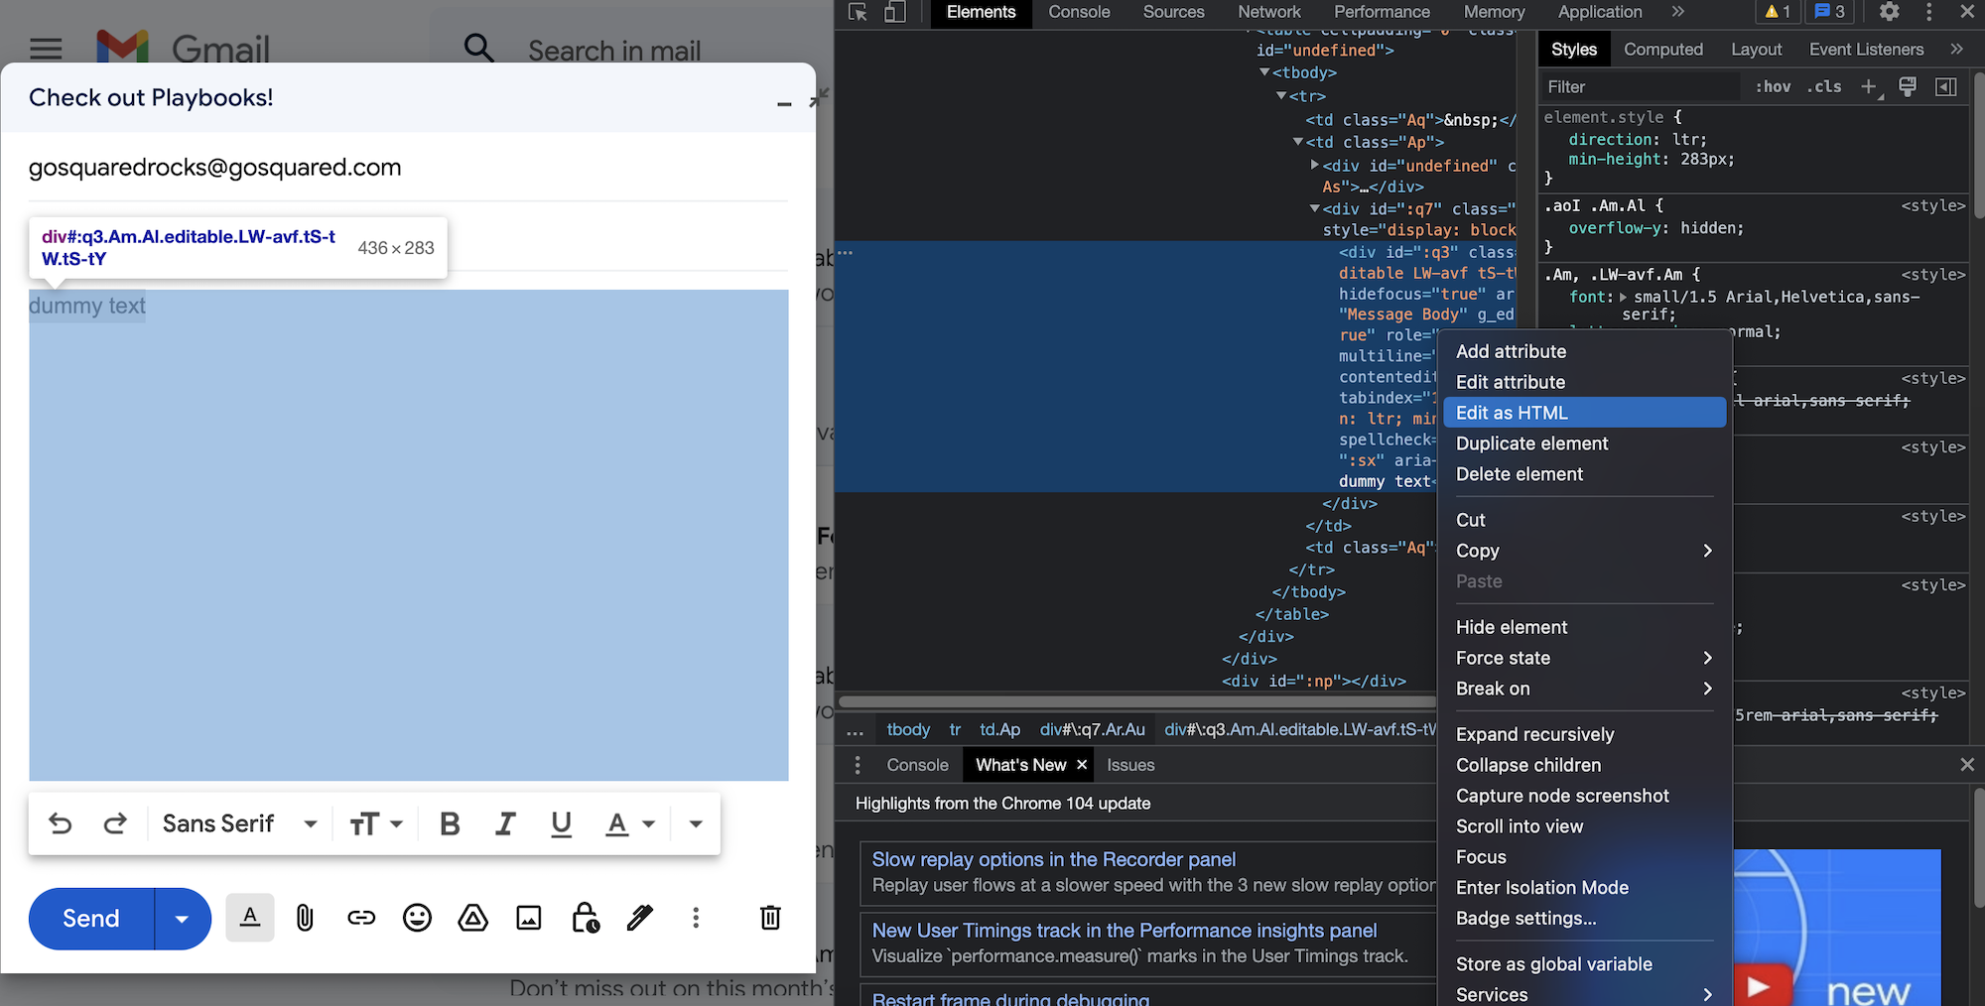
Task: Insert a photo with the image icon
Action: pyautogui.click(x=529, y=918)
